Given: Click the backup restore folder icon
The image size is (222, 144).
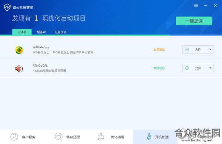Looking at the screenshot, I should tap(58, 137).
